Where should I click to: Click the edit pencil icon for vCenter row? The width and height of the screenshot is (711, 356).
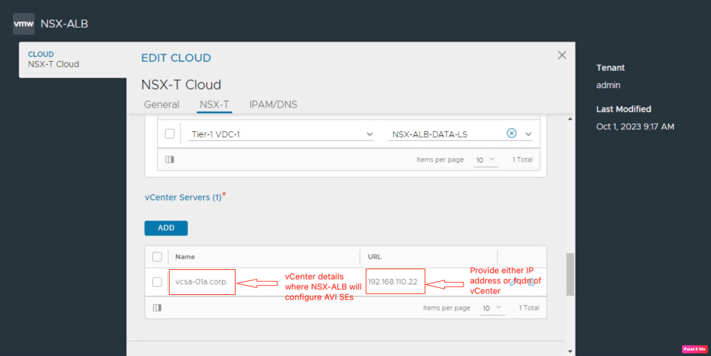point(513,282)
